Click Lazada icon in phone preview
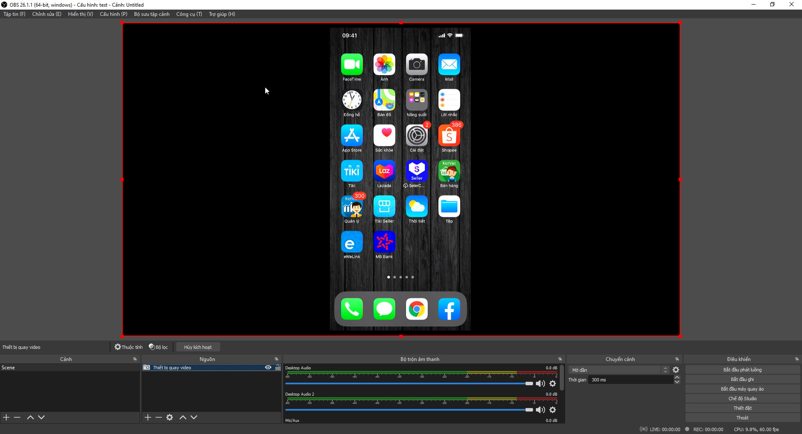802x434 pixels. click(x=384, y=171)
